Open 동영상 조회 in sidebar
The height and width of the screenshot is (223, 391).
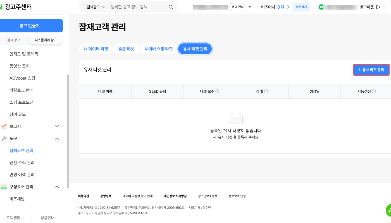pyautogui.click(x=20, y=66)
